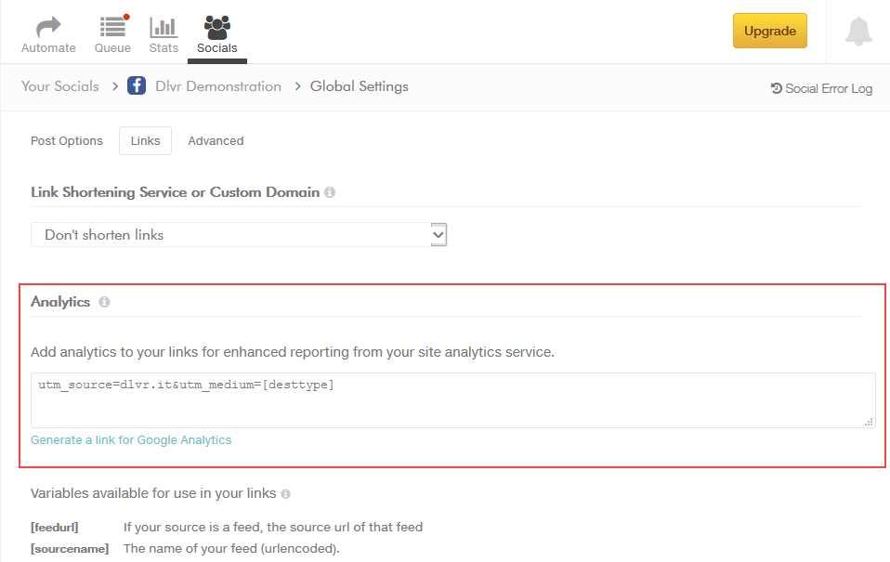Open the Automate section icon

[x=47, y=25]
